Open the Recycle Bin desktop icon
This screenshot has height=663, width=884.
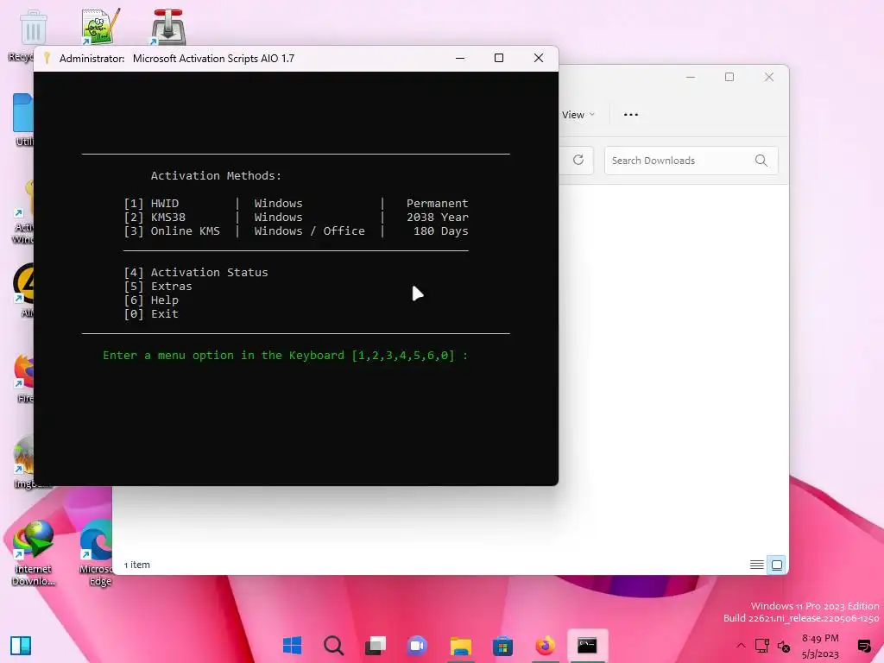tap(33, 28)
